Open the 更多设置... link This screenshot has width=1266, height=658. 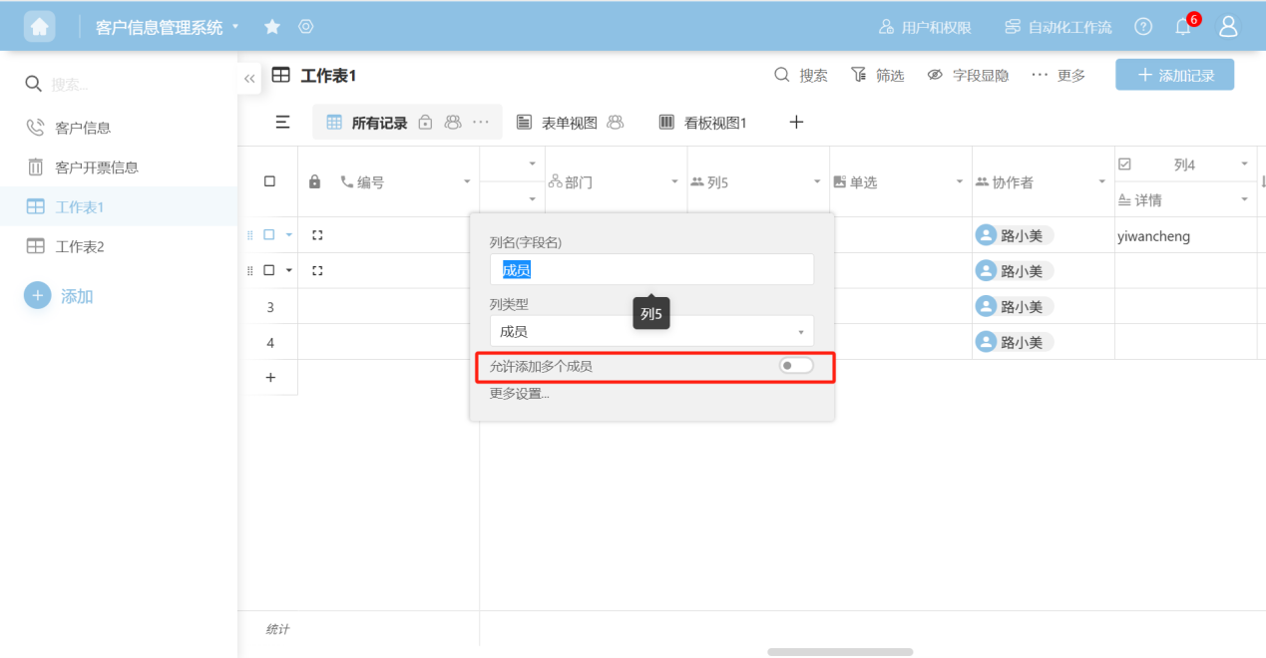[519, 394]
